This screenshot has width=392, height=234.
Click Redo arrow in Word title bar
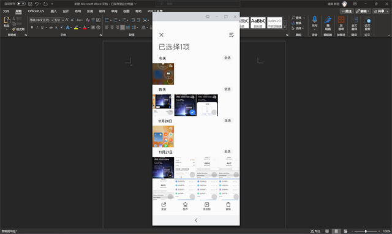click(45, 4)
